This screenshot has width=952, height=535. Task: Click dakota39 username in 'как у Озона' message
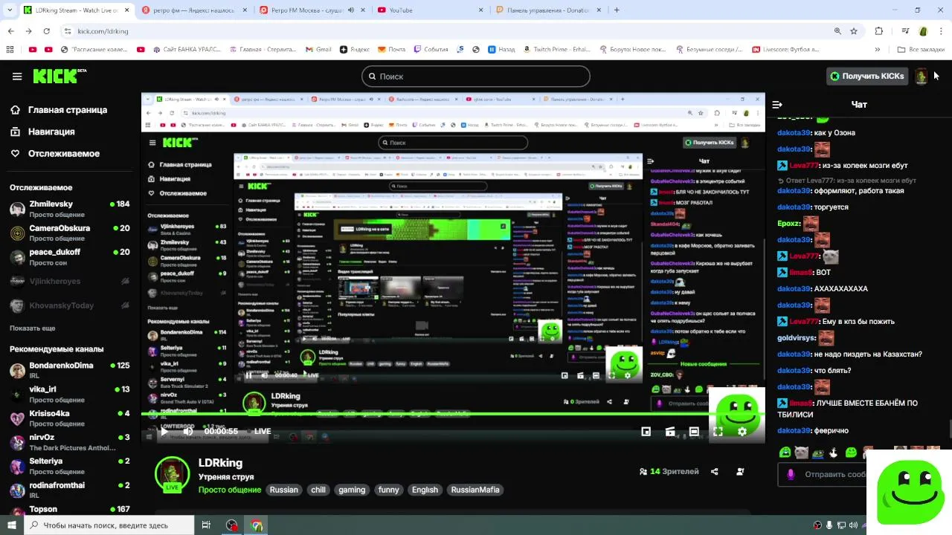pos(794,133)
